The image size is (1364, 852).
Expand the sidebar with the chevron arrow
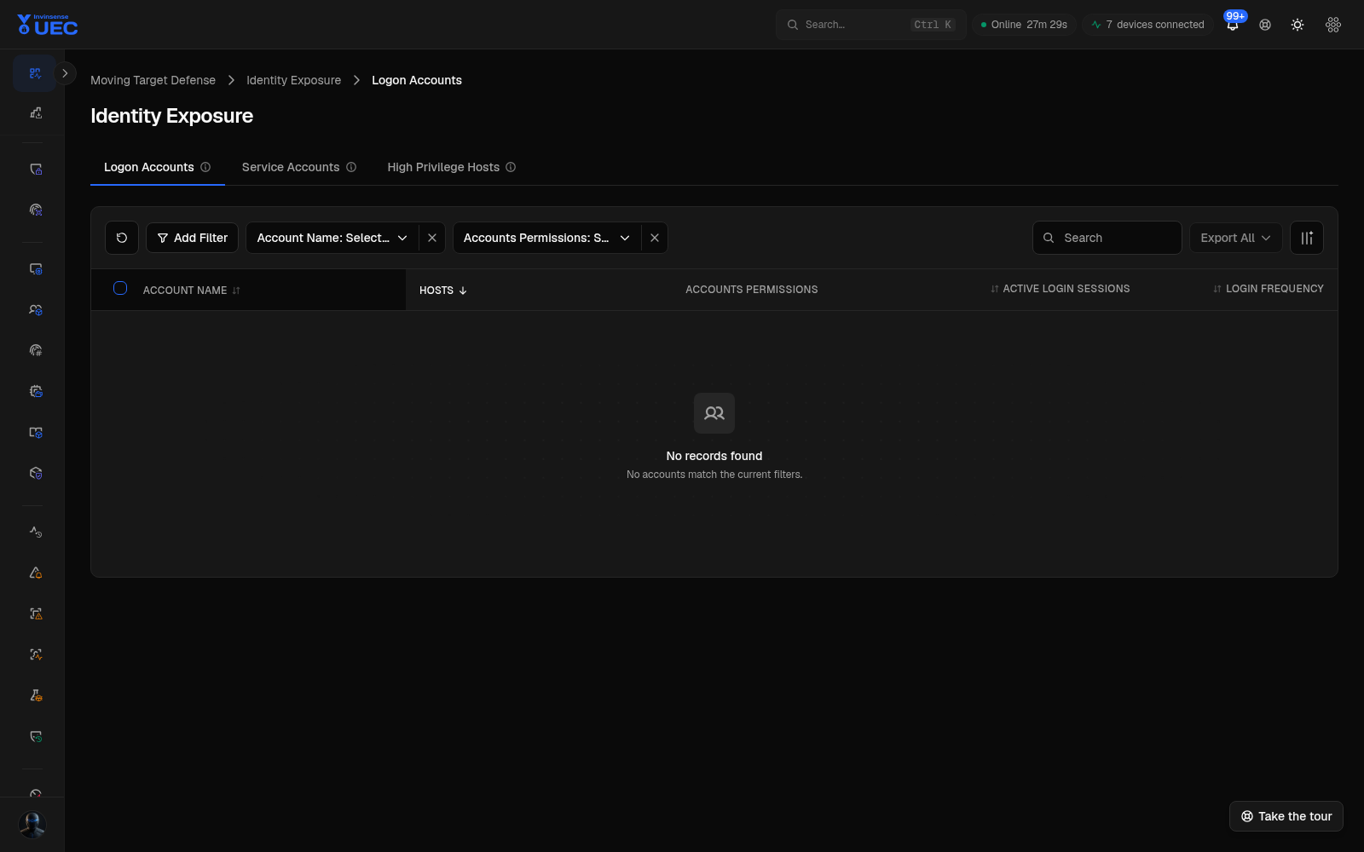(x=65, y=73)
